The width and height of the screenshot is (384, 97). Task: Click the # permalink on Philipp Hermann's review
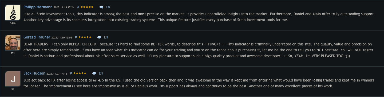point(78,7)
